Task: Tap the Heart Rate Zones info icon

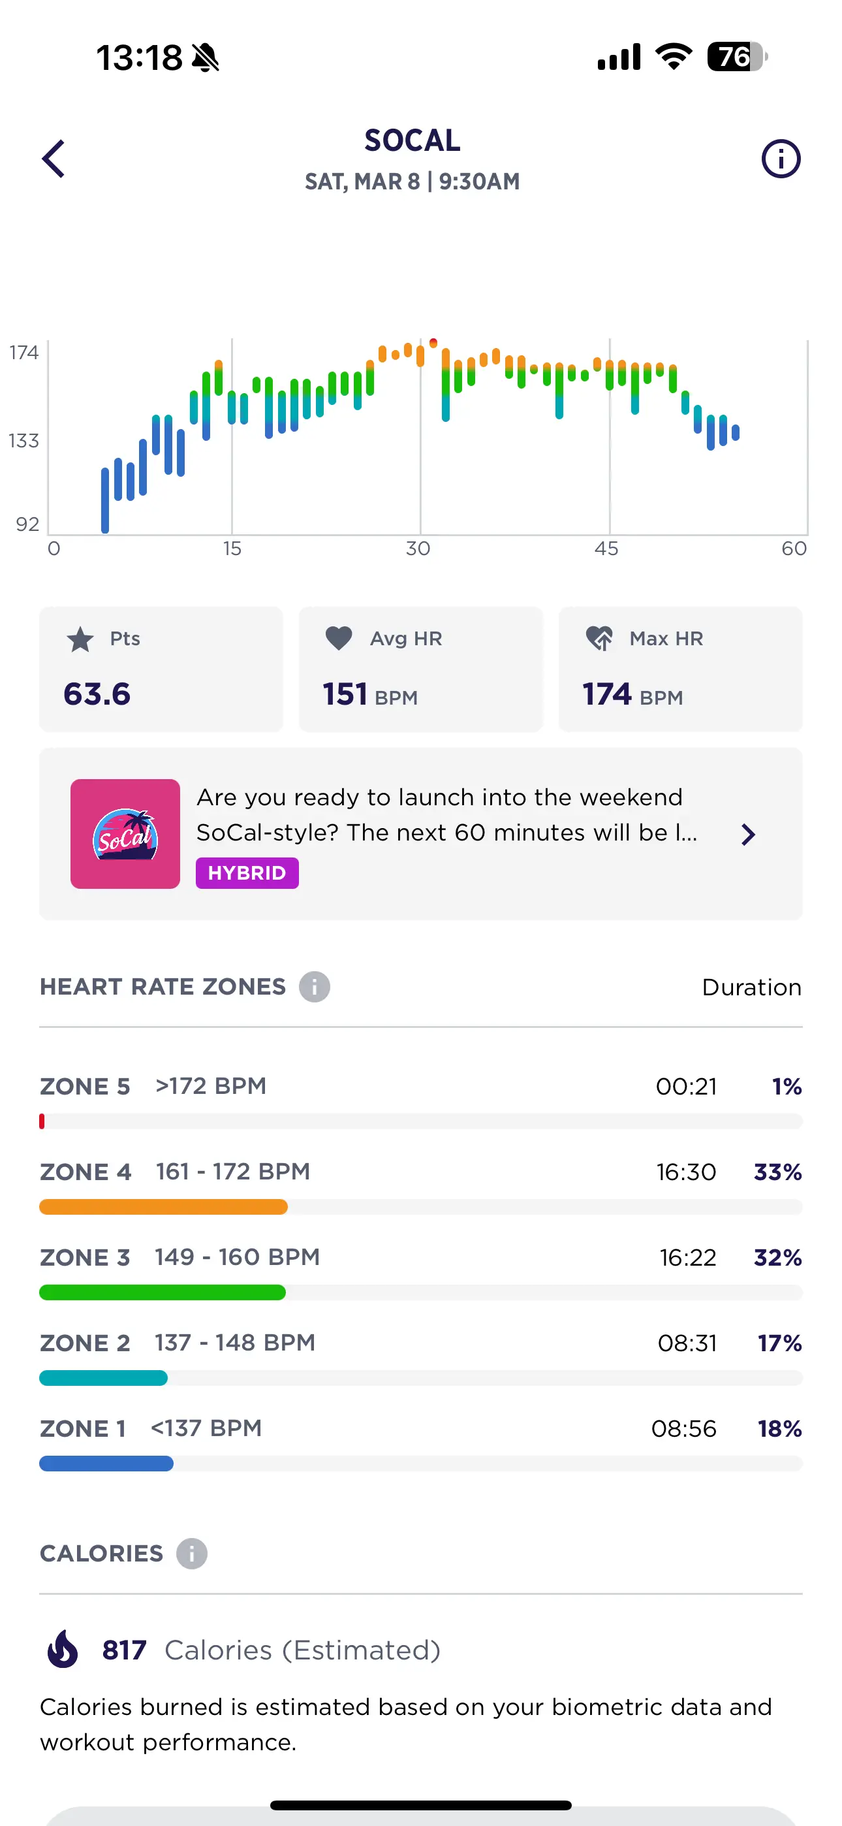Action: point(314,986)
